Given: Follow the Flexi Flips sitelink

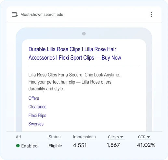Looking at the screenshot, I should tap(37, 115).
